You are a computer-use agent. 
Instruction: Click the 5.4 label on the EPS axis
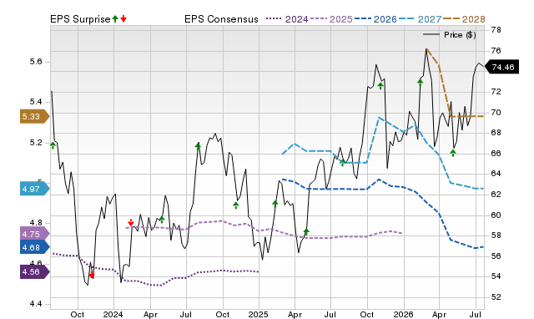tap(36, 102)
